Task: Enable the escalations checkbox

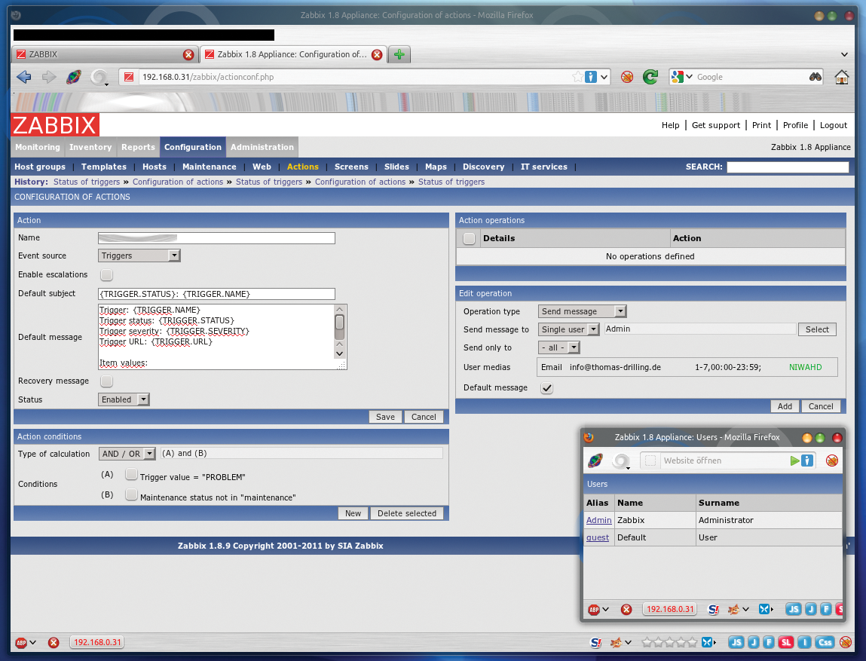Action: [x=107, y=275]
